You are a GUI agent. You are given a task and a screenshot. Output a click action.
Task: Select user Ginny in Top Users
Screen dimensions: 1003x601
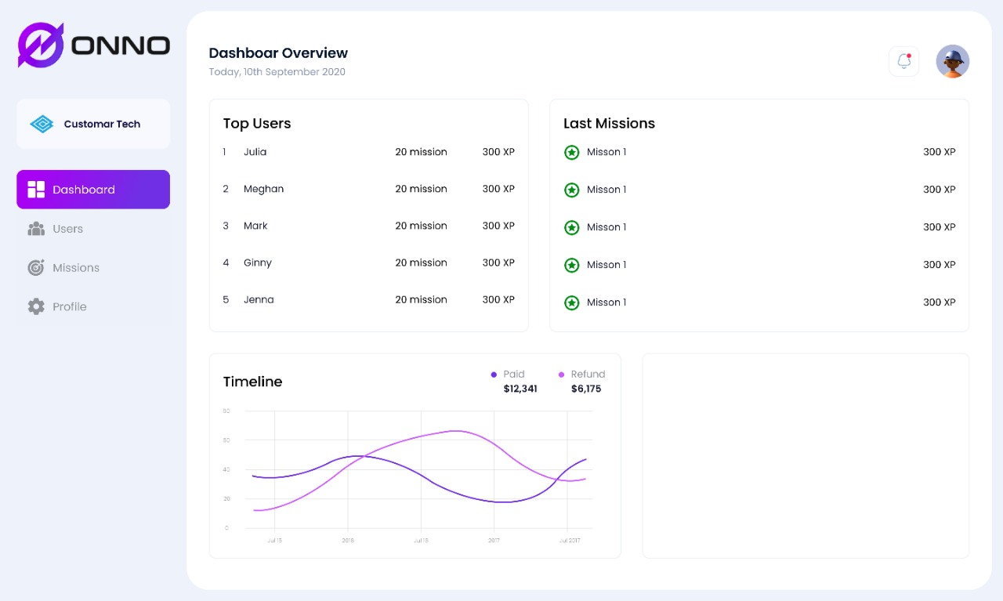[257, 262]
